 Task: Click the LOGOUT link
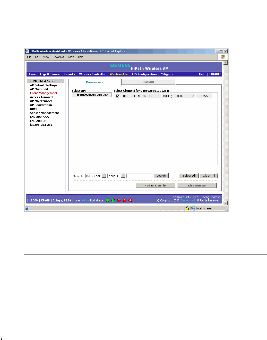pos(215,74)
